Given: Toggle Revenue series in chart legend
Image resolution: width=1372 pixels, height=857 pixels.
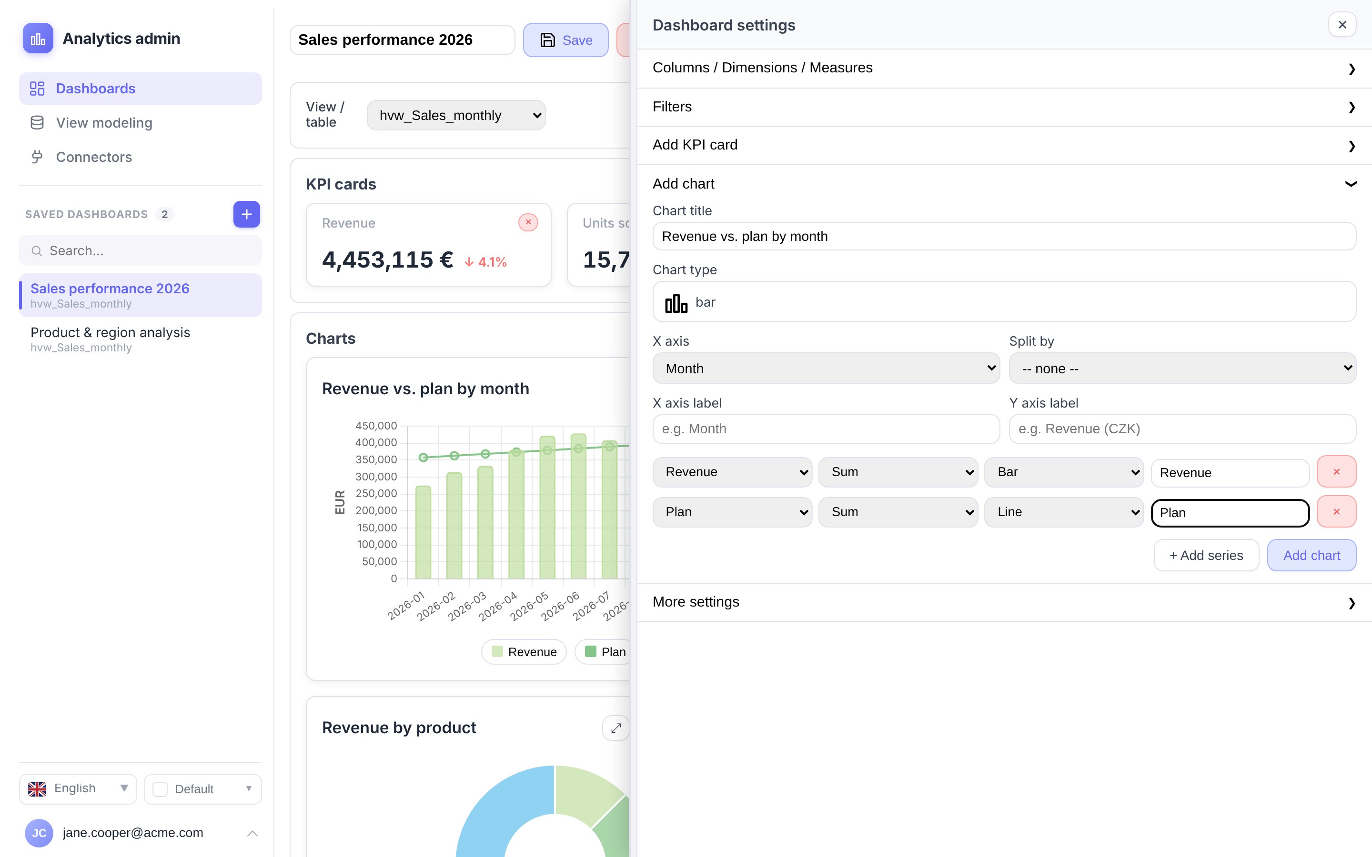Looking at the screenshot, I should [x=524, y=652].
